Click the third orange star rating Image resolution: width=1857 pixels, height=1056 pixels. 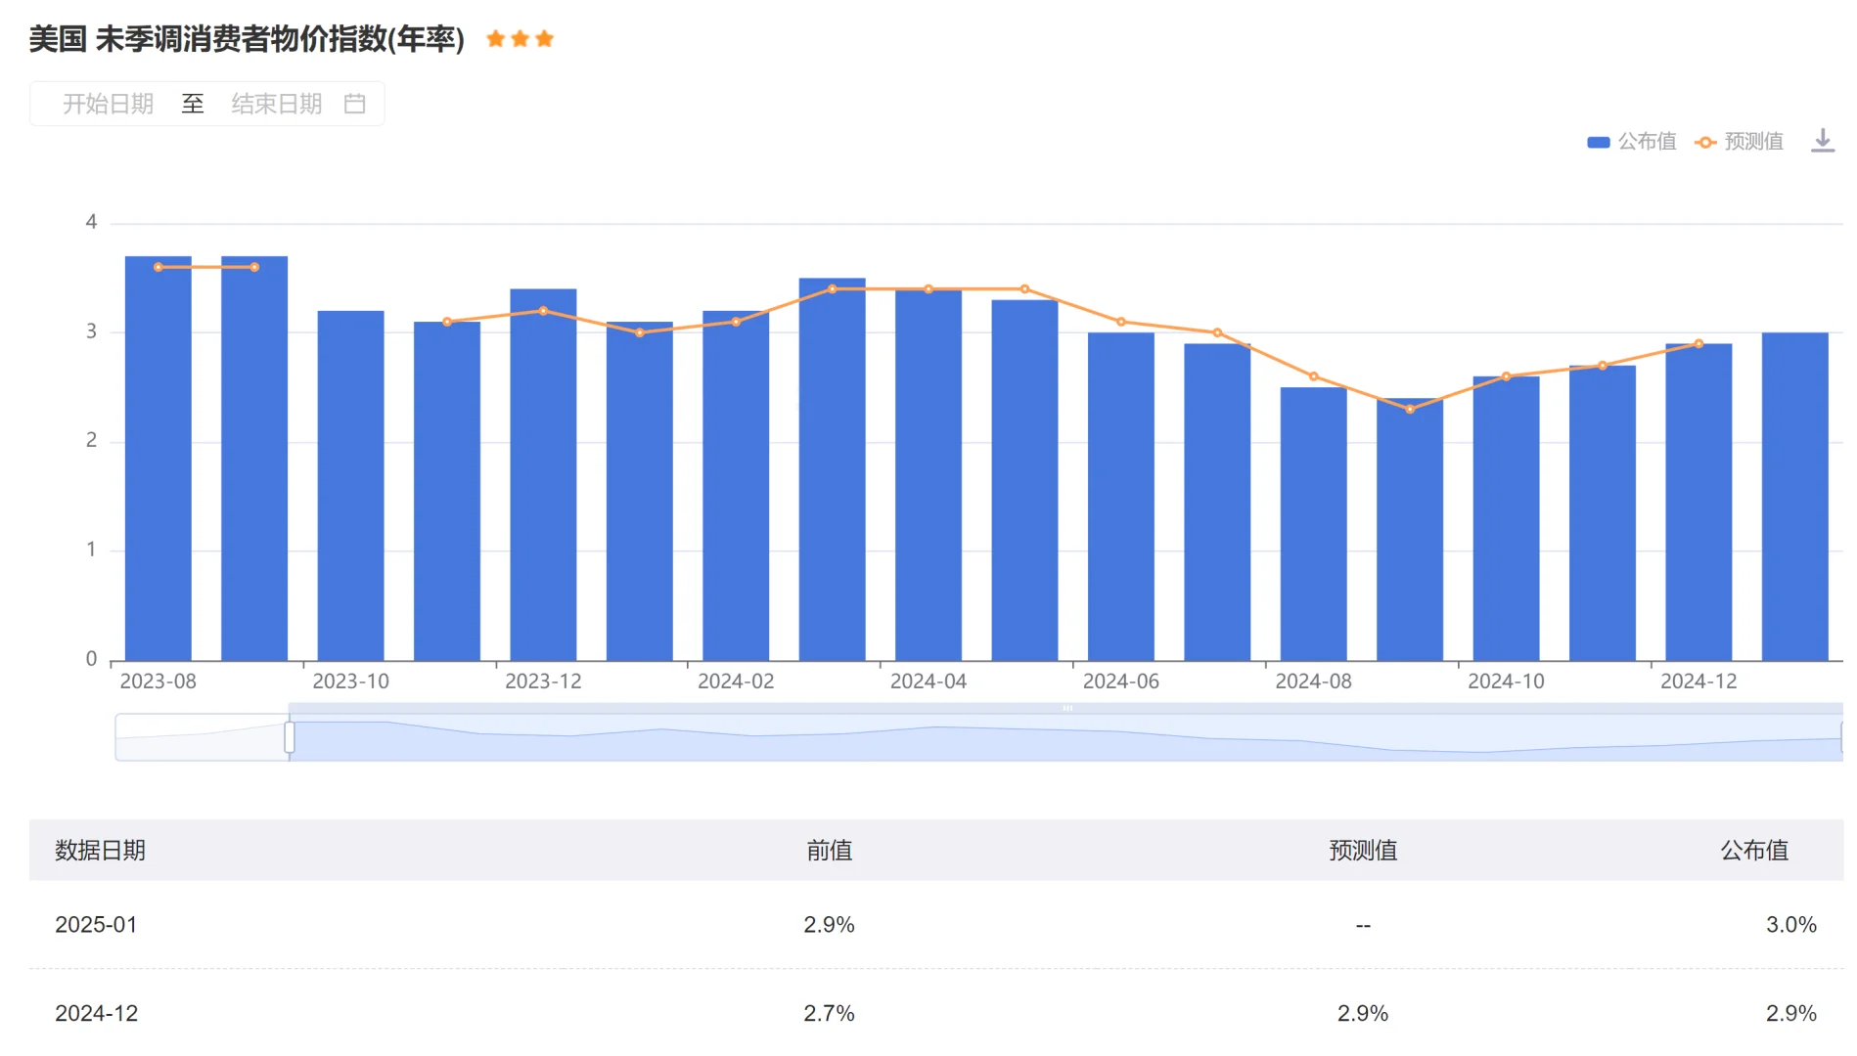pos(545,39)
